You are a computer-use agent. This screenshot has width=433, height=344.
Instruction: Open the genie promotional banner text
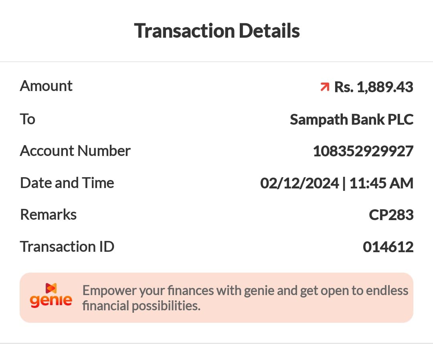point(245,290)
